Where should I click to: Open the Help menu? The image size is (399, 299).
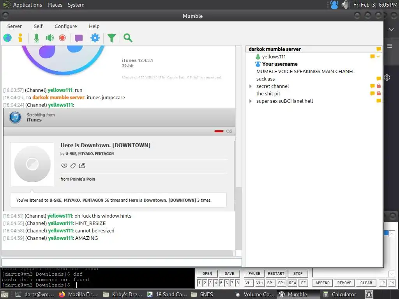(x=94, y=26)
